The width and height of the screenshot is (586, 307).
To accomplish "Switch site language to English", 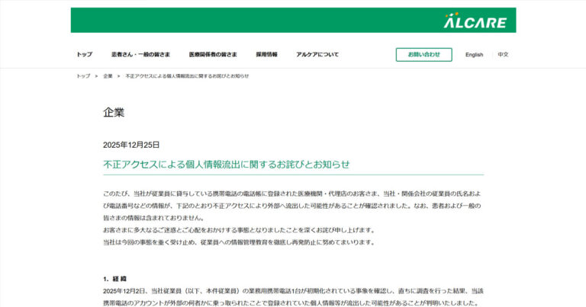I will 474,55.
